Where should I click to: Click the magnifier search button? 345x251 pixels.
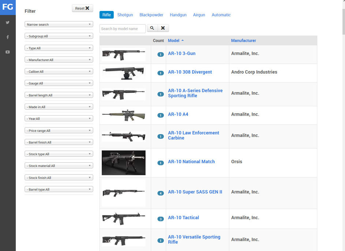click(x=152, y=28)
